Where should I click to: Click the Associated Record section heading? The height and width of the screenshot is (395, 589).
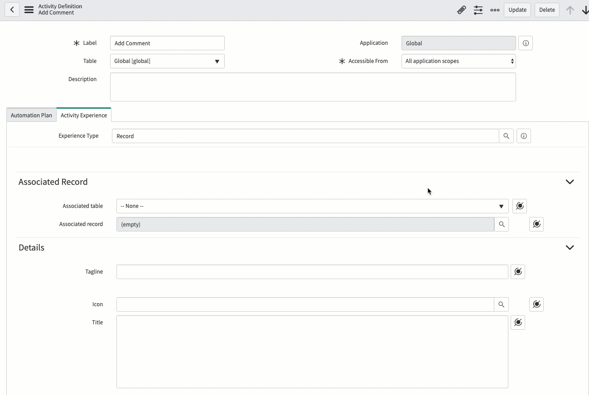tap(53, 182)
